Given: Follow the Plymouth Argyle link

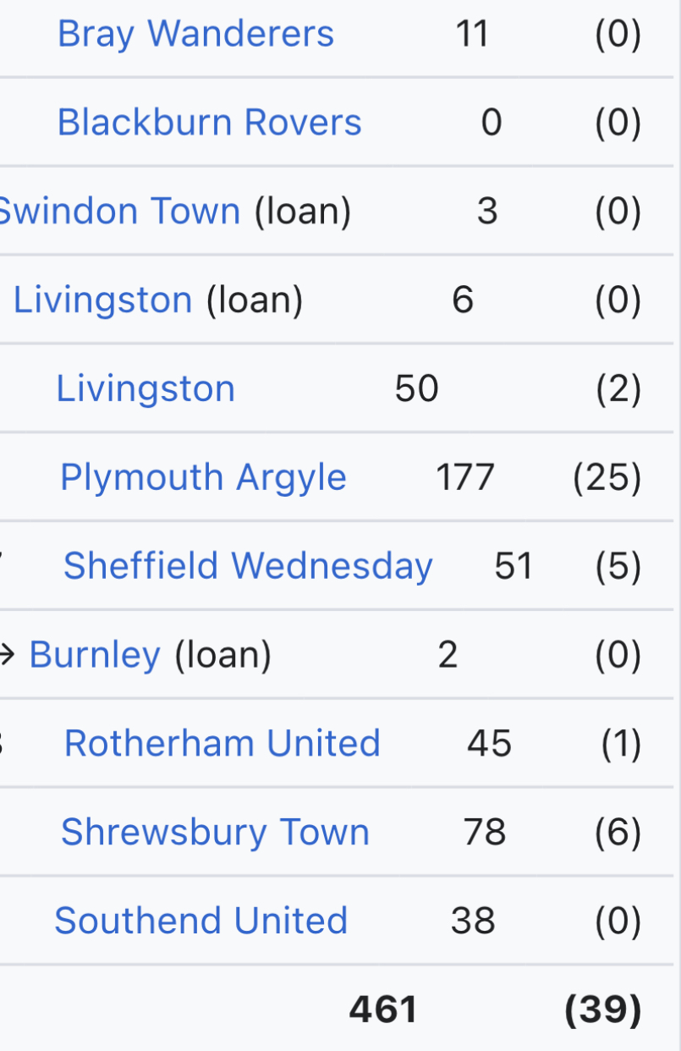Looking at the screenshot, I should click(203, 478).
